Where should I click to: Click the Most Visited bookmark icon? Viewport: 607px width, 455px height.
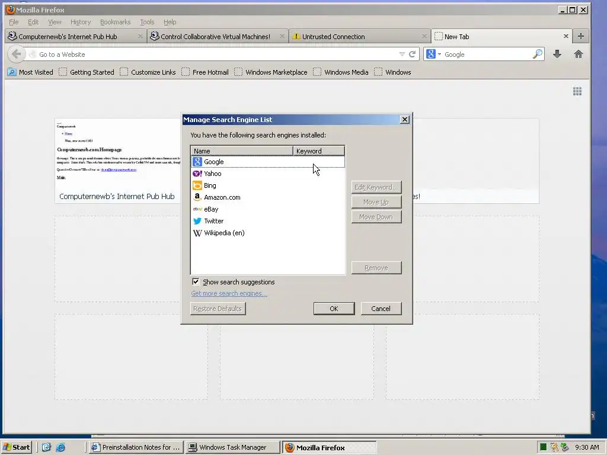coord(12,72)
